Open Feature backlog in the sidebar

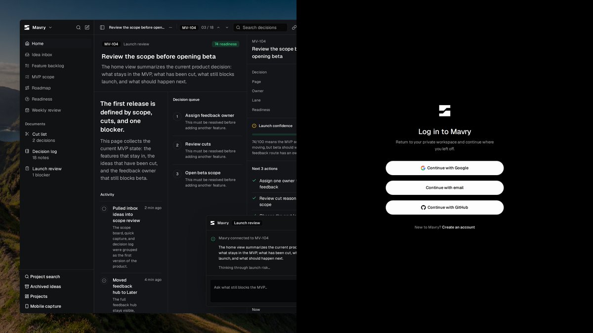[57, 66]
